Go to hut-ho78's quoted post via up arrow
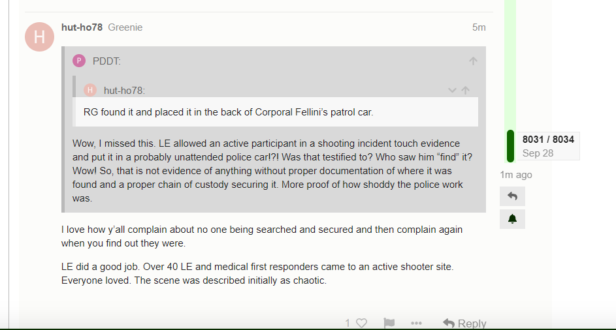 pos(466,90)
